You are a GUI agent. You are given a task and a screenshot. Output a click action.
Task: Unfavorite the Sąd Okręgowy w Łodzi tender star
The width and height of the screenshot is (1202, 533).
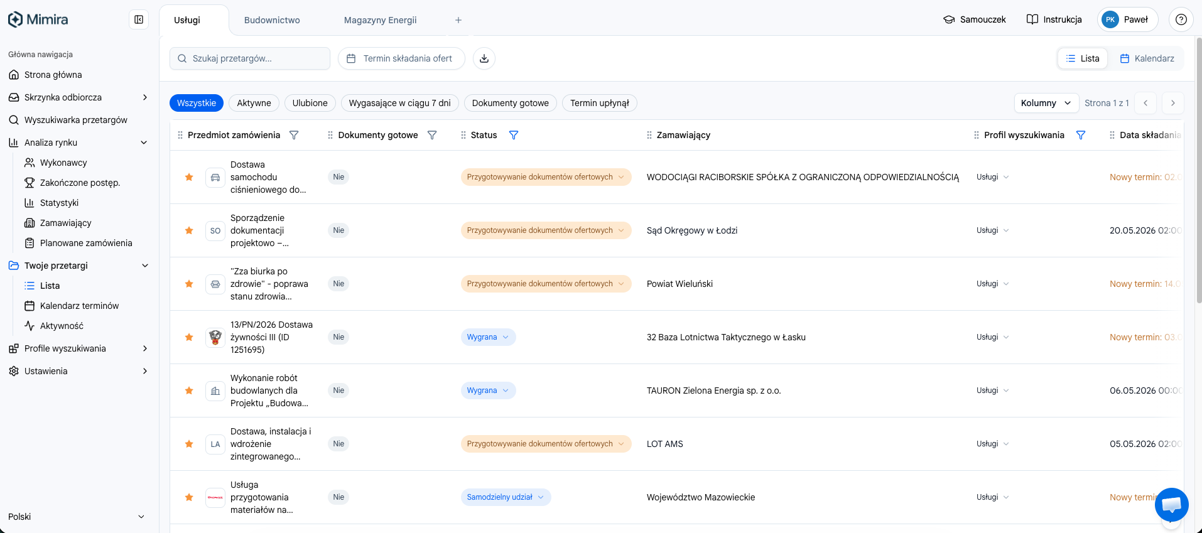[189, 230]
